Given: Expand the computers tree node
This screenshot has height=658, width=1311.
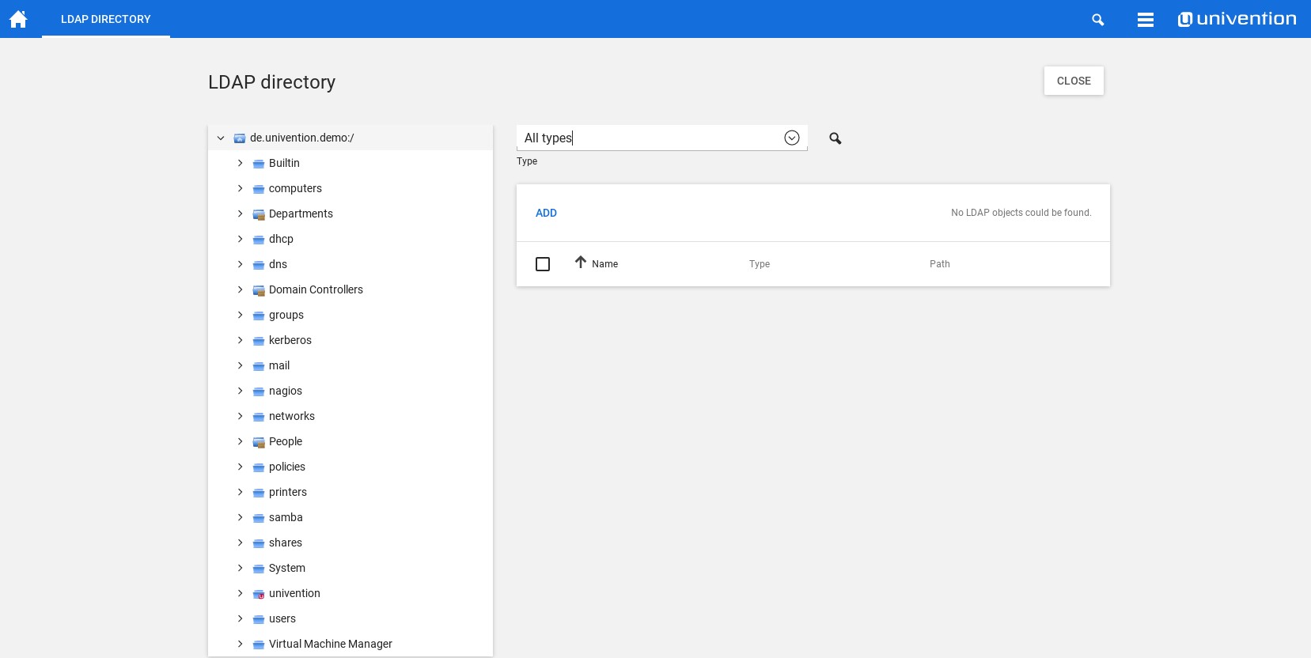Looking at the screenshot, I should point(240,188).
